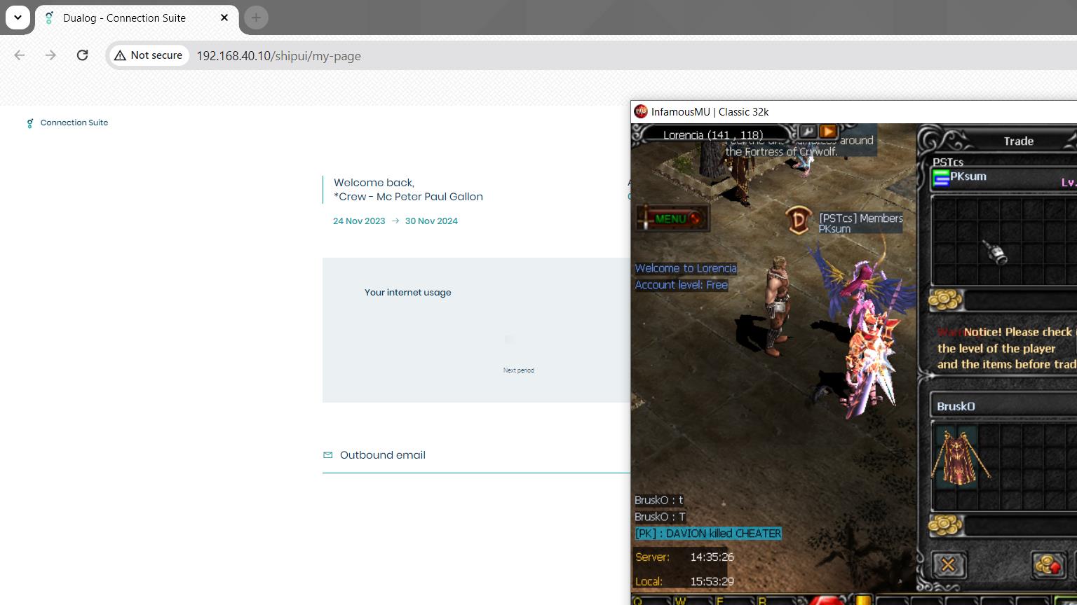Click the Trade window title
Screen dimensions: 1077x605
1018,141
